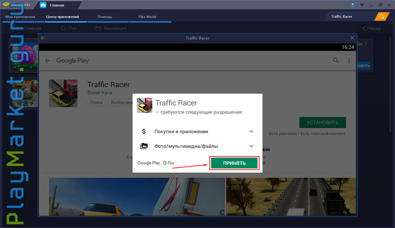Screen dimensions: 395x228
Task: Click the photo/media files permission icon
Action: [144, 146]
